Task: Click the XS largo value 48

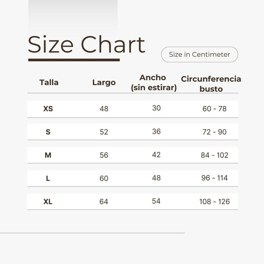Action: click(104, 109)
